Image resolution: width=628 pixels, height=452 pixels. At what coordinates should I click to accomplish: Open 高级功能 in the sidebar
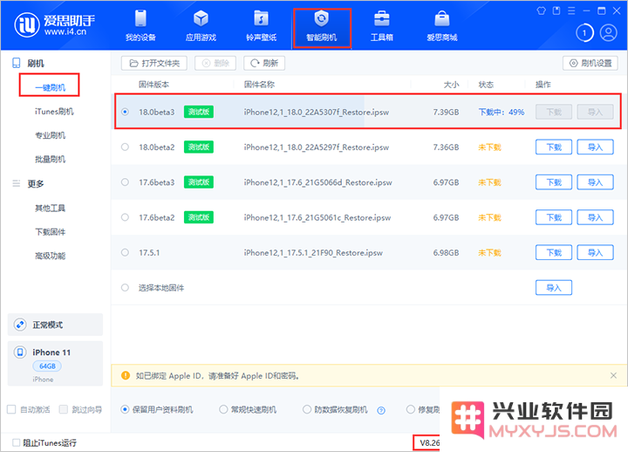tap(50, 256)
